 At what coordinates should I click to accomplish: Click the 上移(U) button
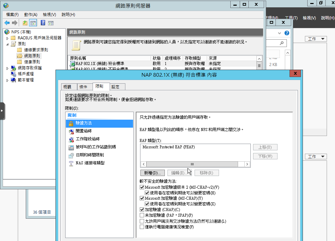coord(265,147)
